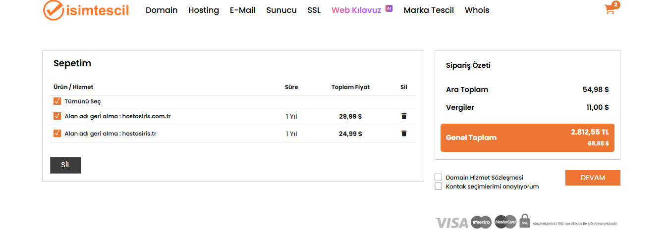
Task: Uncheck the hostosiris.com.tr item checkbox
Action: (x=57, y=116)
